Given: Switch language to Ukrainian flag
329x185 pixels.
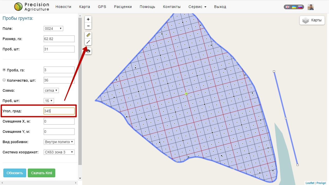Looking at the screenshot, I should click(x=294, y=7).
